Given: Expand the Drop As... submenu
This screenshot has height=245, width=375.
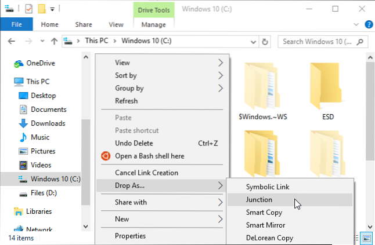Looking at the screenshot, I should tap(162, 185).
